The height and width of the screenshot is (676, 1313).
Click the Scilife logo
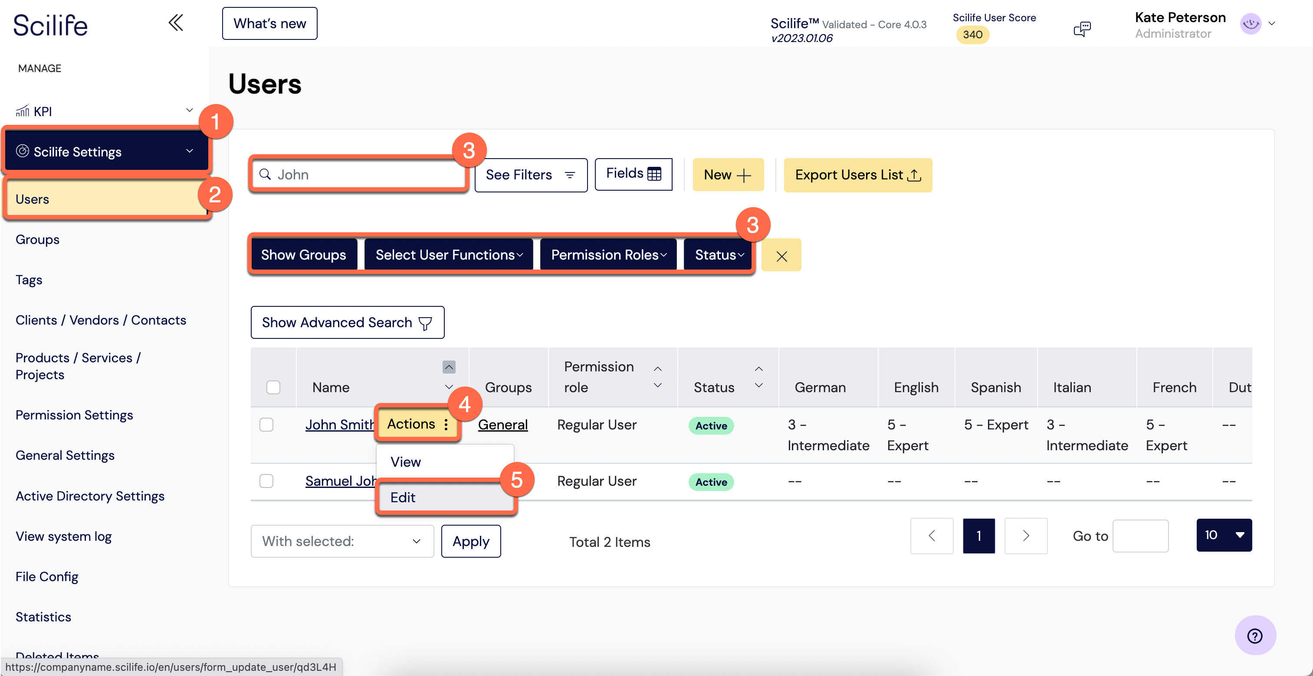[x=50, y=25]
